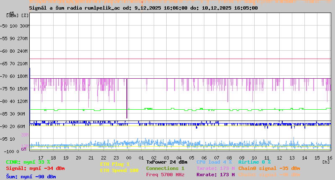Viewport: 335px width, 180px height.
Task: Select the TxPower 24 dBm label
Action: point(167,162)
